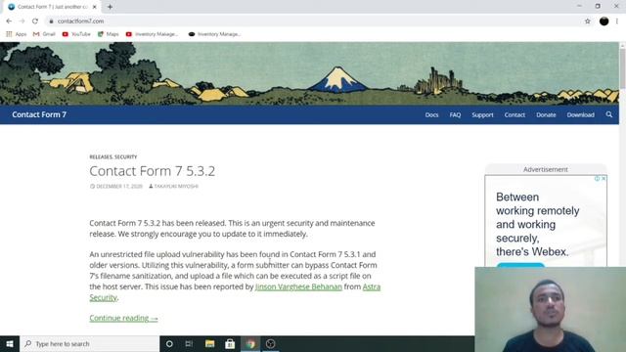This screenshot has width=626, height=352.
Task: Click the browser back arrow
Action: pyautogui.click(x=9, y=22)
